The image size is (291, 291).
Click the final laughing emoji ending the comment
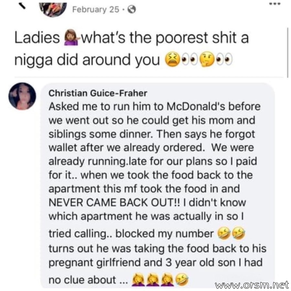[x=182, y=279]
